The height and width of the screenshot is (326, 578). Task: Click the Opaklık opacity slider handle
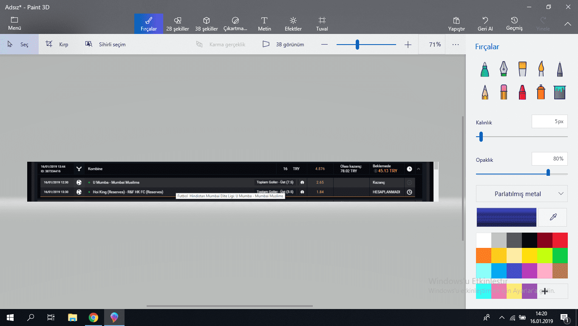tap(548, 172)
